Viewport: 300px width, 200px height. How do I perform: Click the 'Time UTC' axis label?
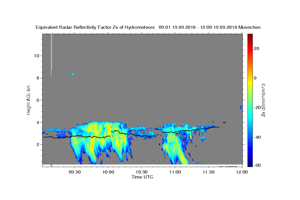pyautogui.click(x=142, y=177)
